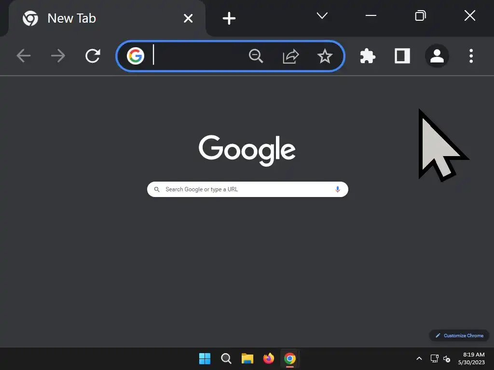
Task: Click the Chrome taskbar icon
Action: tap(290, 358)
